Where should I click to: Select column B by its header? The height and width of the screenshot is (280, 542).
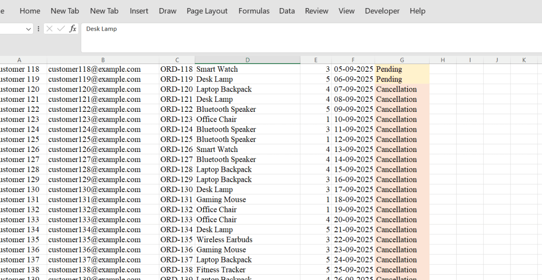point(103,60)
